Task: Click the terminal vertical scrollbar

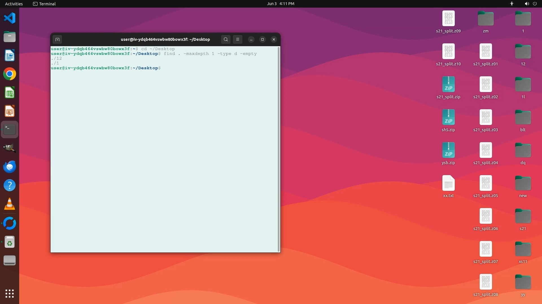Action: [x=279, y=149]
